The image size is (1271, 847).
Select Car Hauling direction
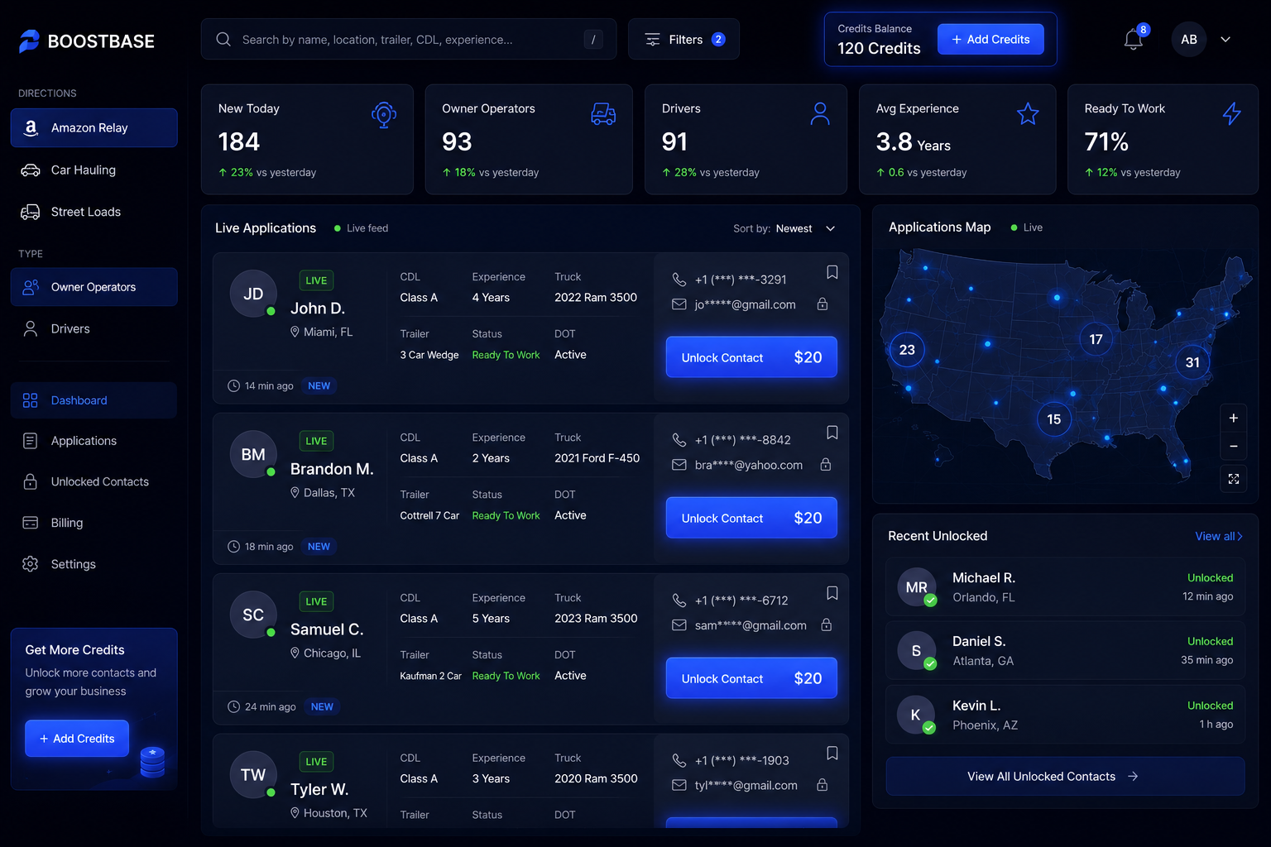click(x=94, y=170)
